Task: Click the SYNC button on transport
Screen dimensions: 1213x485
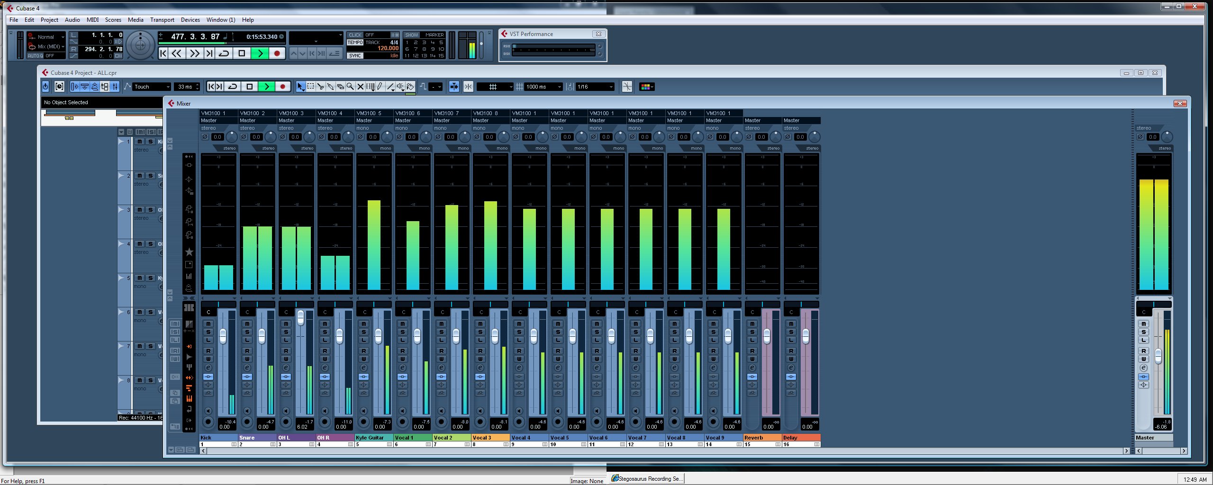Action: tap(355, 56)
